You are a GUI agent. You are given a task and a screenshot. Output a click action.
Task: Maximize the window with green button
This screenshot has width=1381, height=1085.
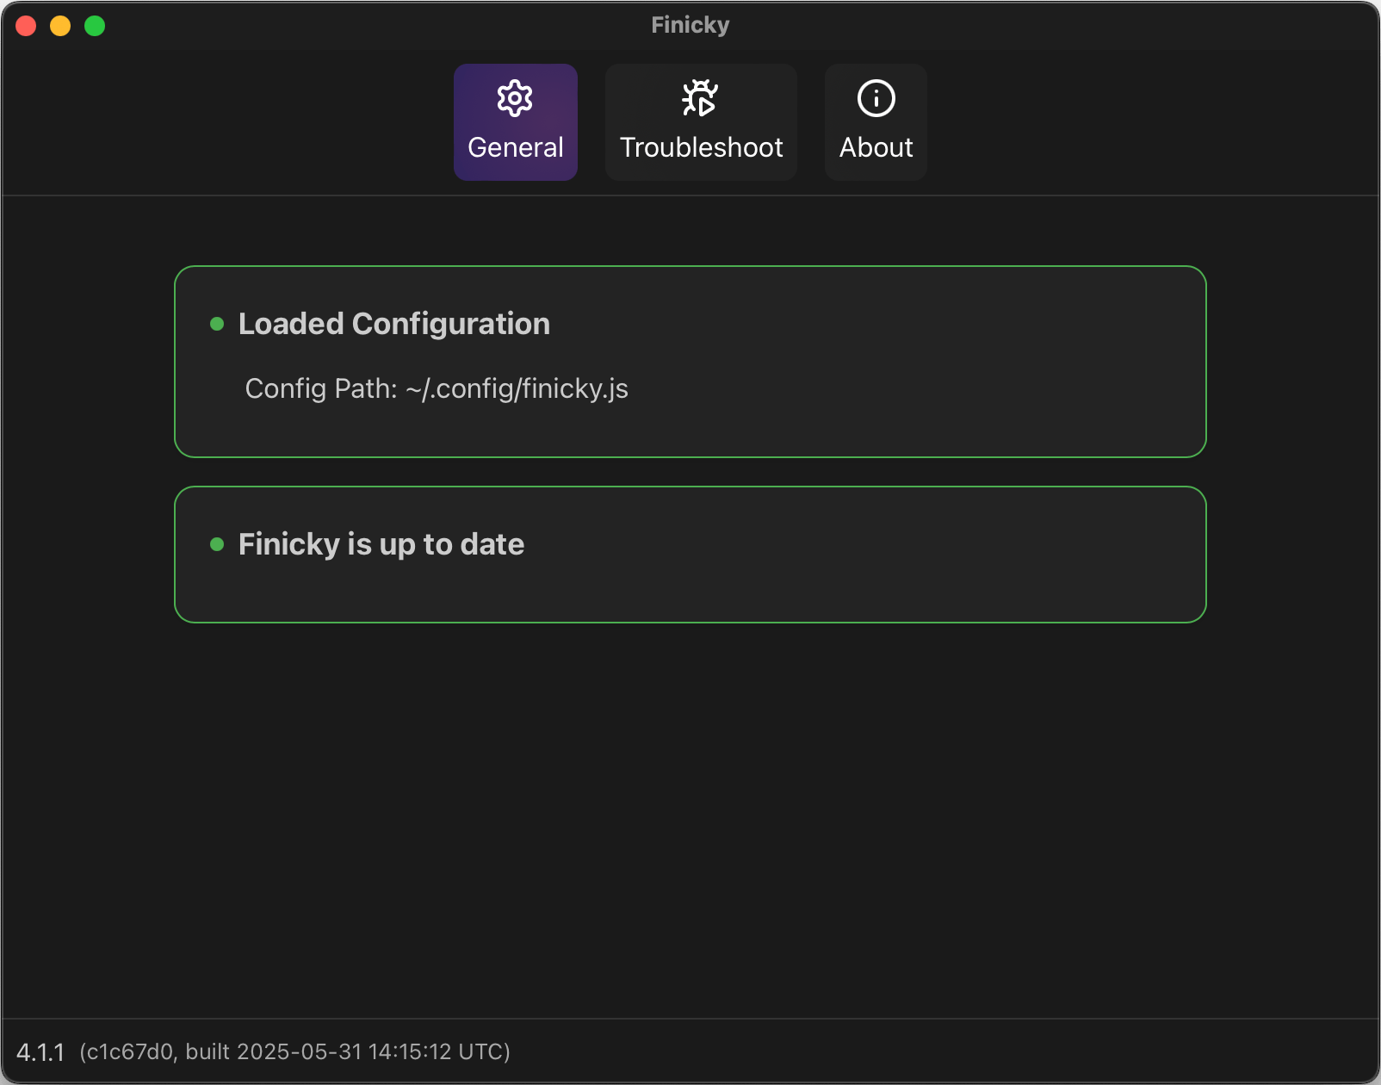(x=95, y=26)
